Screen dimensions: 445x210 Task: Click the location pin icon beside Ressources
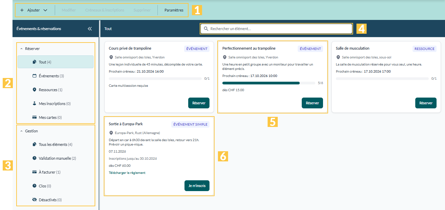tap(34, 90)
